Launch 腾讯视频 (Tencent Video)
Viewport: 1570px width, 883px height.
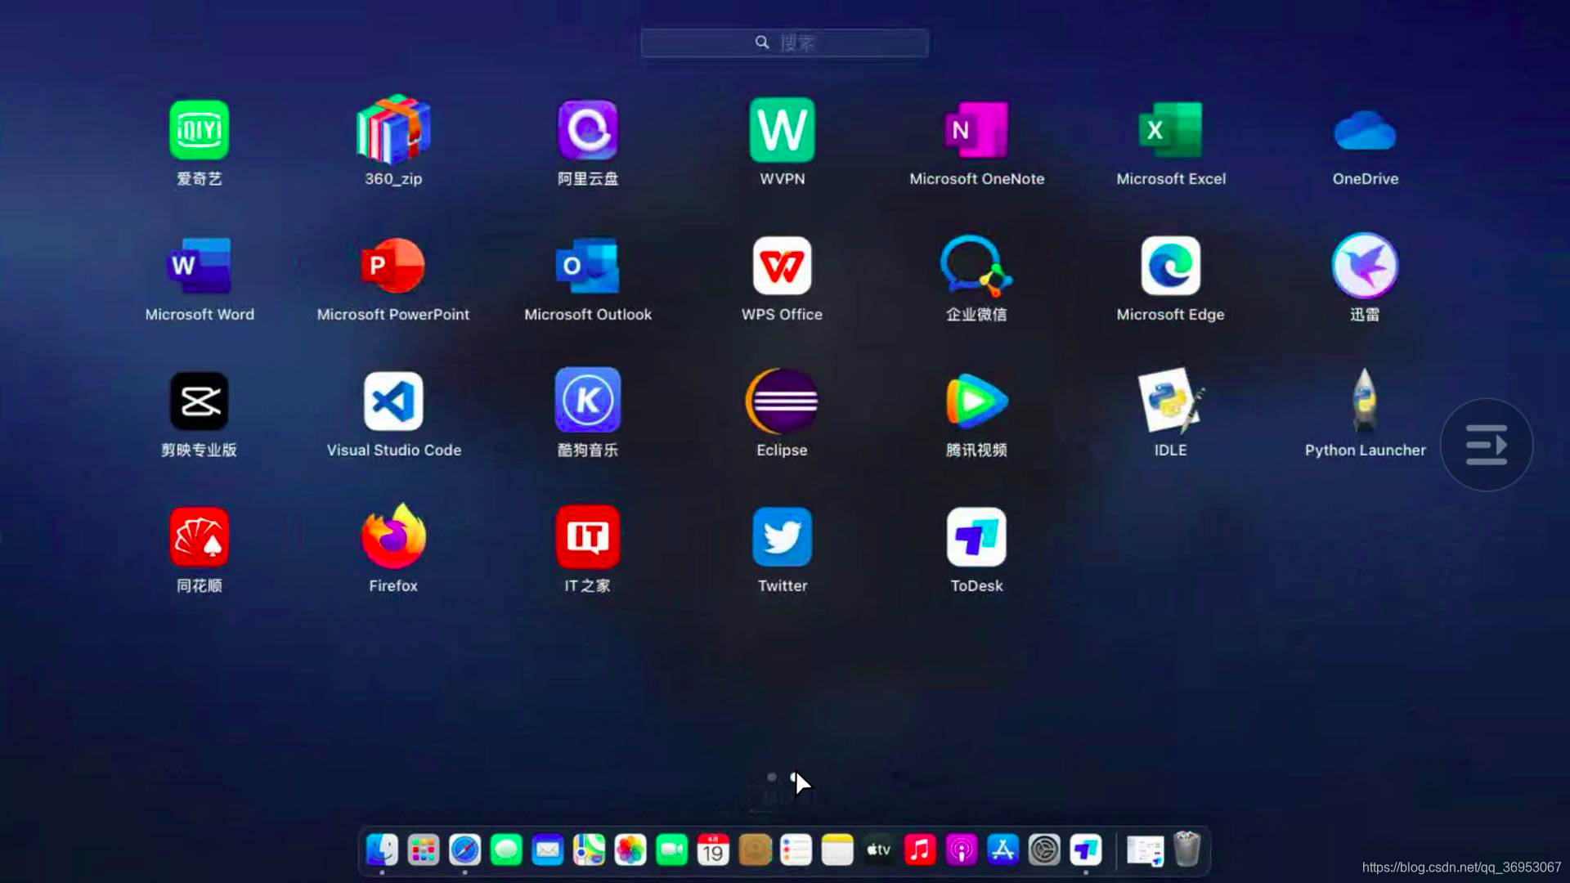(976, 401)
